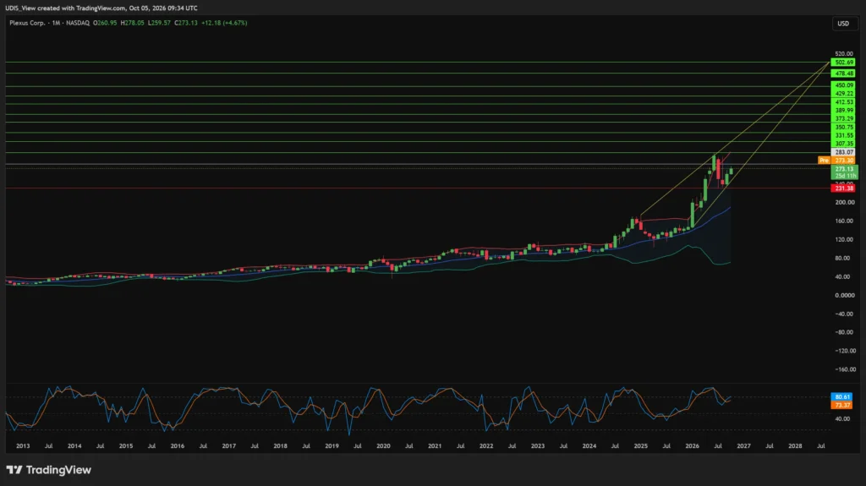Click the 520.00 price axis label
The image size is (866, 486).
[x=844, y=54]
